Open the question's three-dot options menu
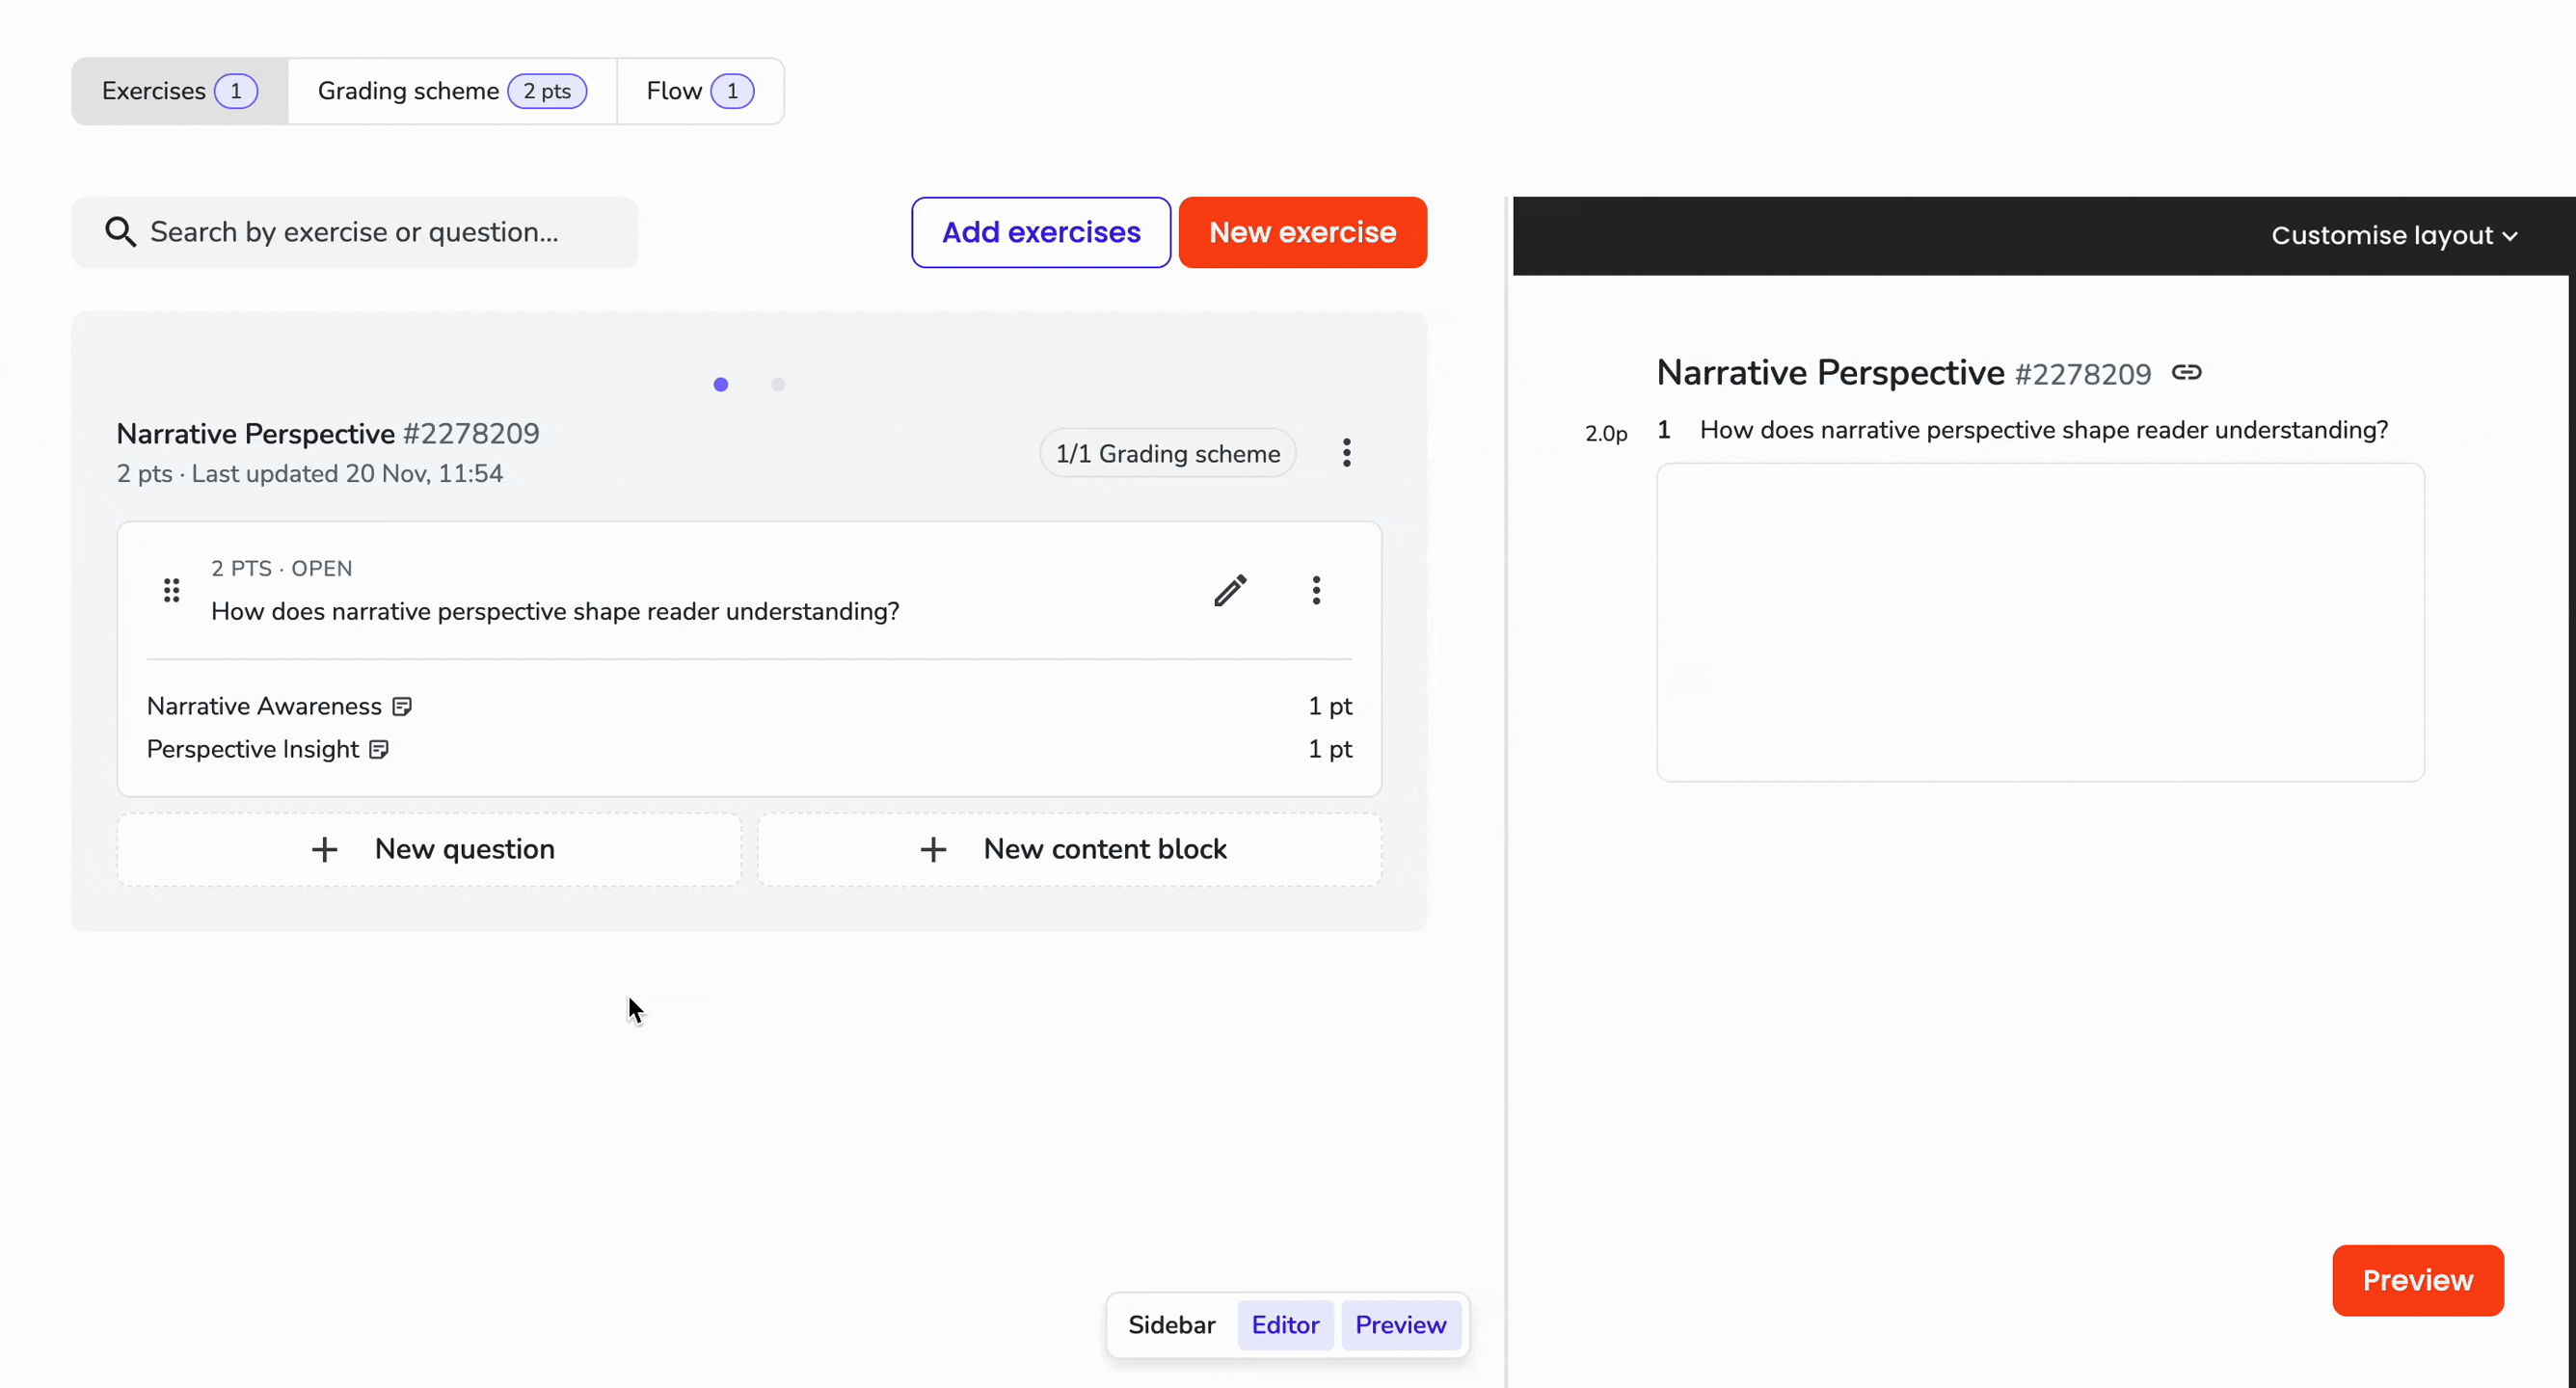The height and width of the screenshot is (1388, 2576). 1316,590
